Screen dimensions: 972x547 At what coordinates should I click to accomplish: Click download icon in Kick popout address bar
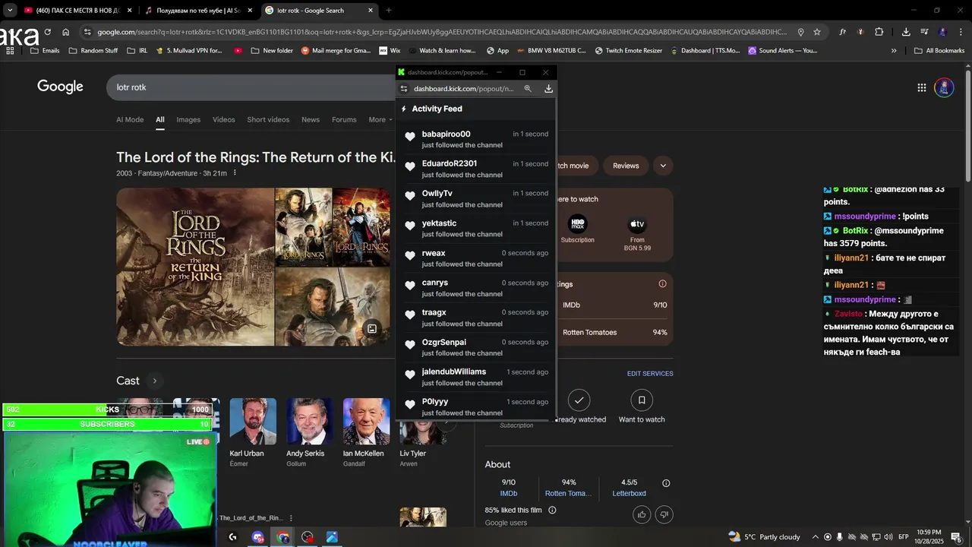coord(548,89)
